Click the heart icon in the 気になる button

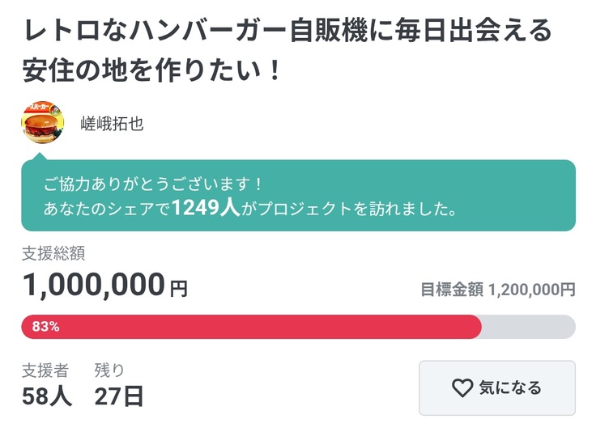[462, 388]
